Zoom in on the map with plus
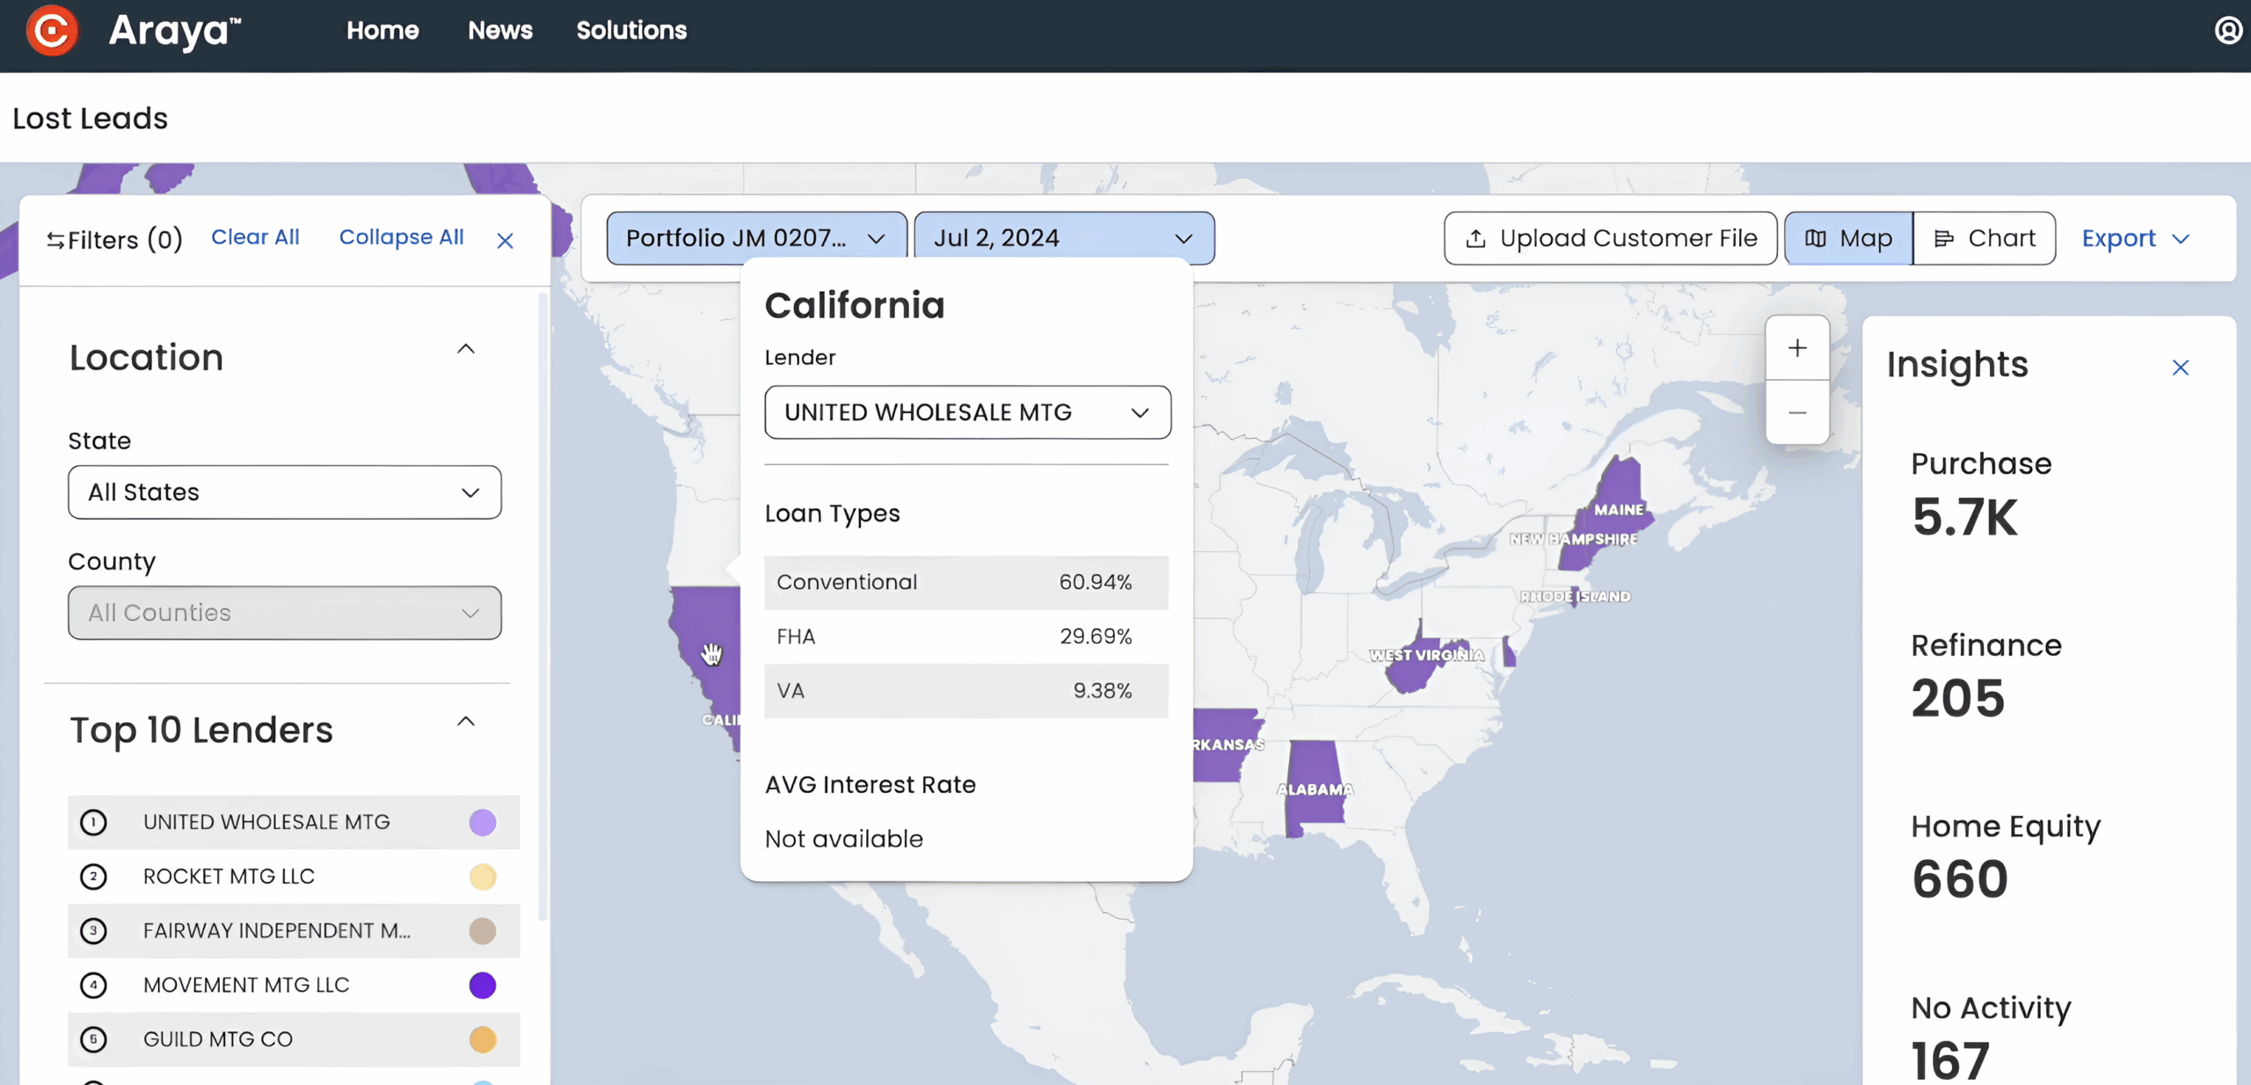This screenshot has width=2251, height=1085. click(1797, 348)
